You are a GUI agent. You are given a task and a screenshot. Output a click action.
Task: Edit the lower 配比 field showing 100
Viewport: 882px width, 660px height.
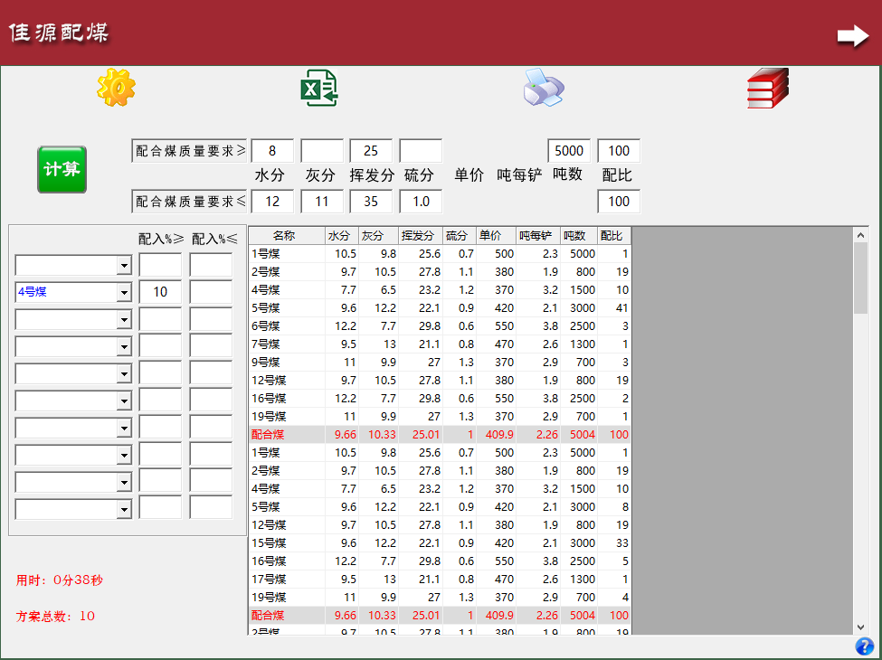pos(619,202)
